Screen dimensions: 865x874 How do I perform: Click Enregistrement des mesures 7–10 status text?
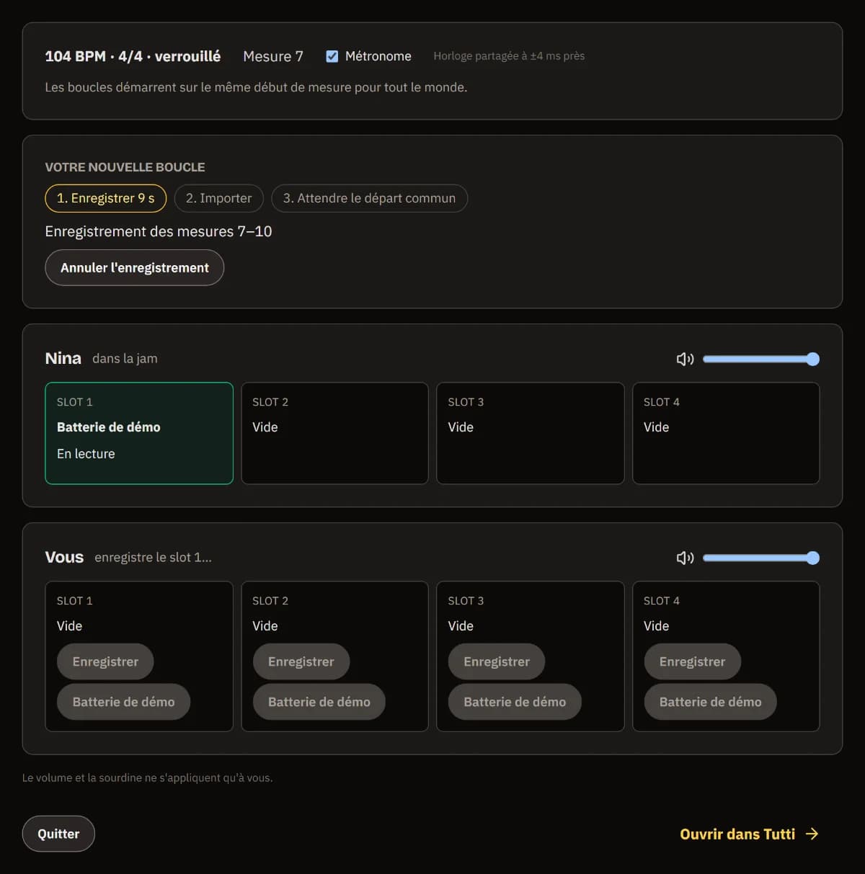(159, 231)
